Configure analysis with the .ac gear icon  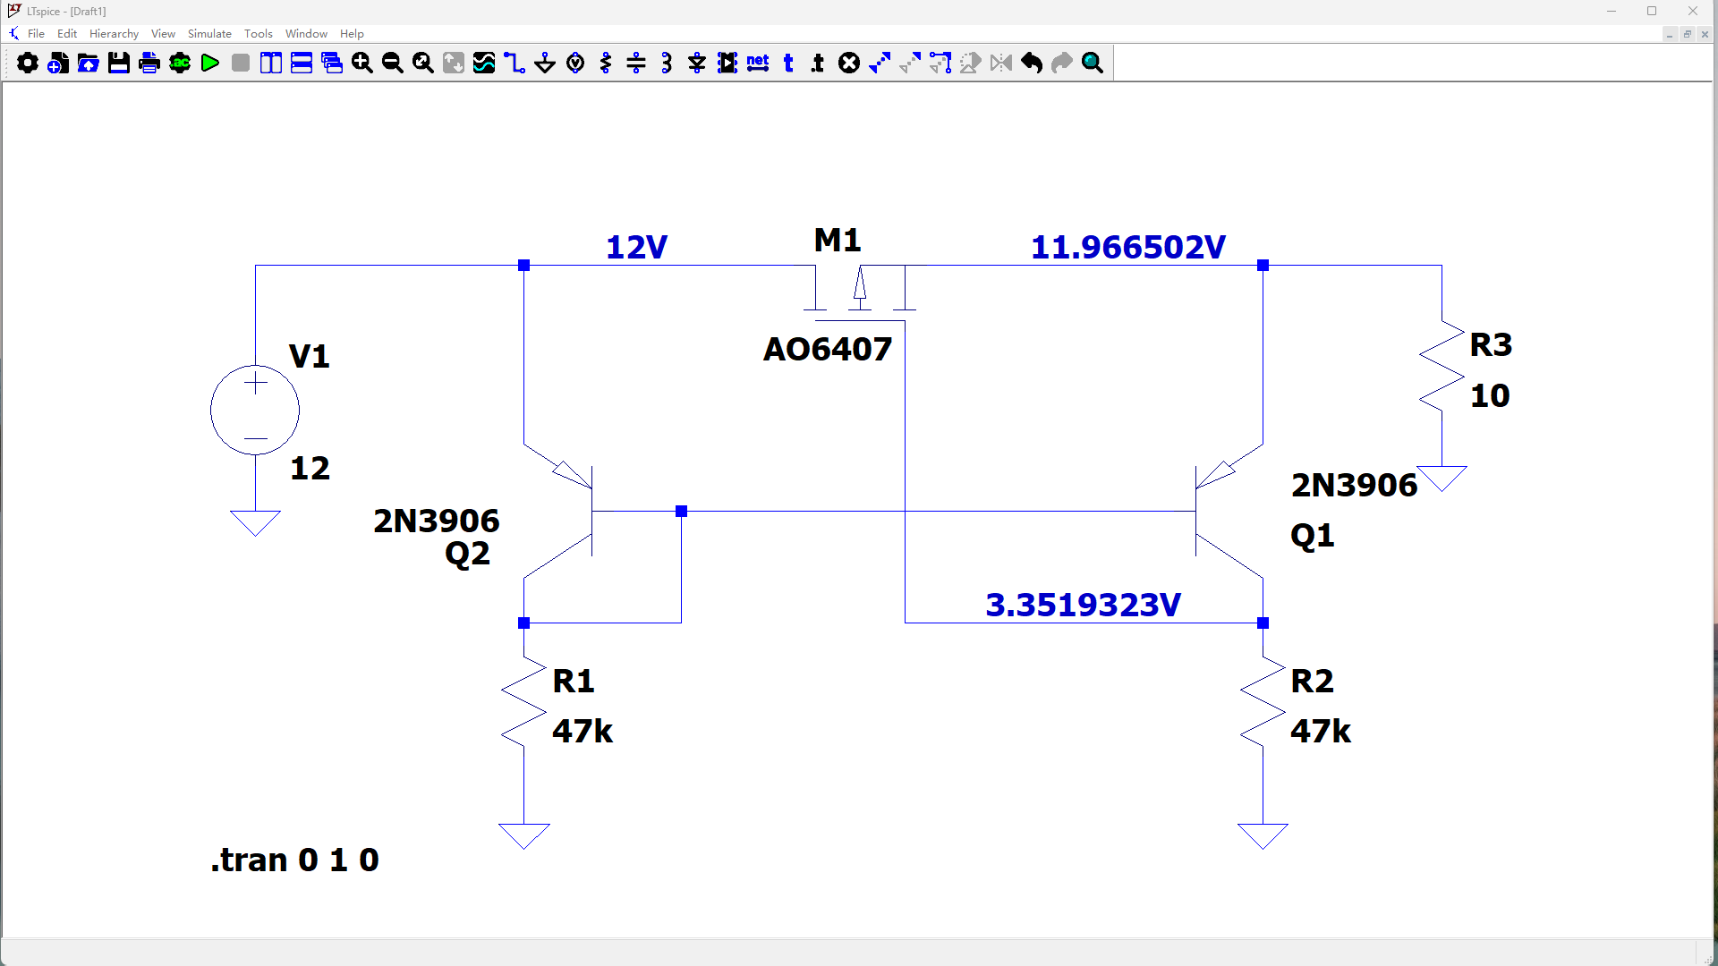point(180,63)
